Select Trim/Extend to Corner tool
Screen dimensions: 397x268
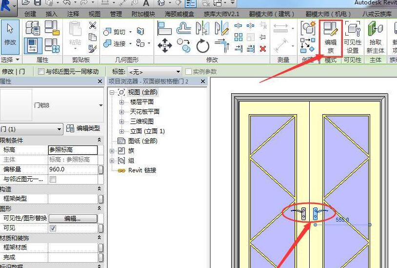pos(222,45)
